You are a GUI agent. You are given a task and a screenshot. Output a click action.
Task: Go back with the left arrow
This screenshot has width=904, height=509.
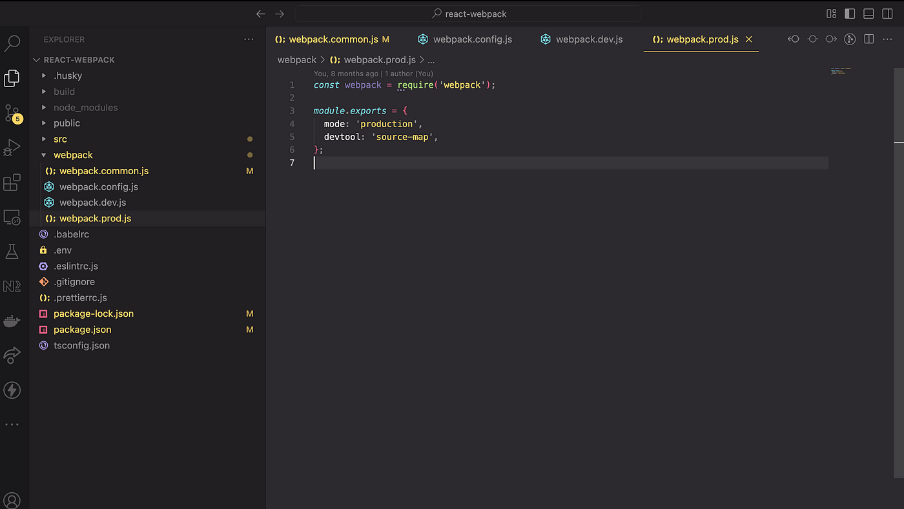click(x=261, y=14)
